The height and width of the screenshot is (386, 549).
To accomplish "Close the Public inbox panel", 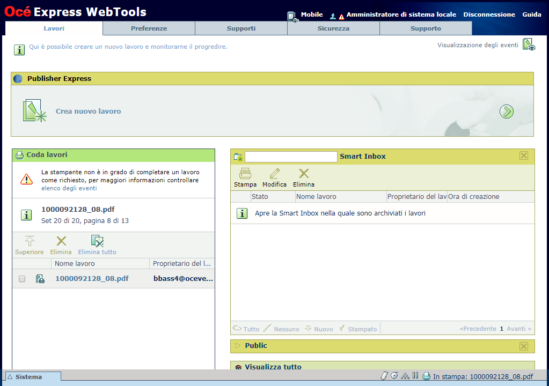I will [524, 346].
